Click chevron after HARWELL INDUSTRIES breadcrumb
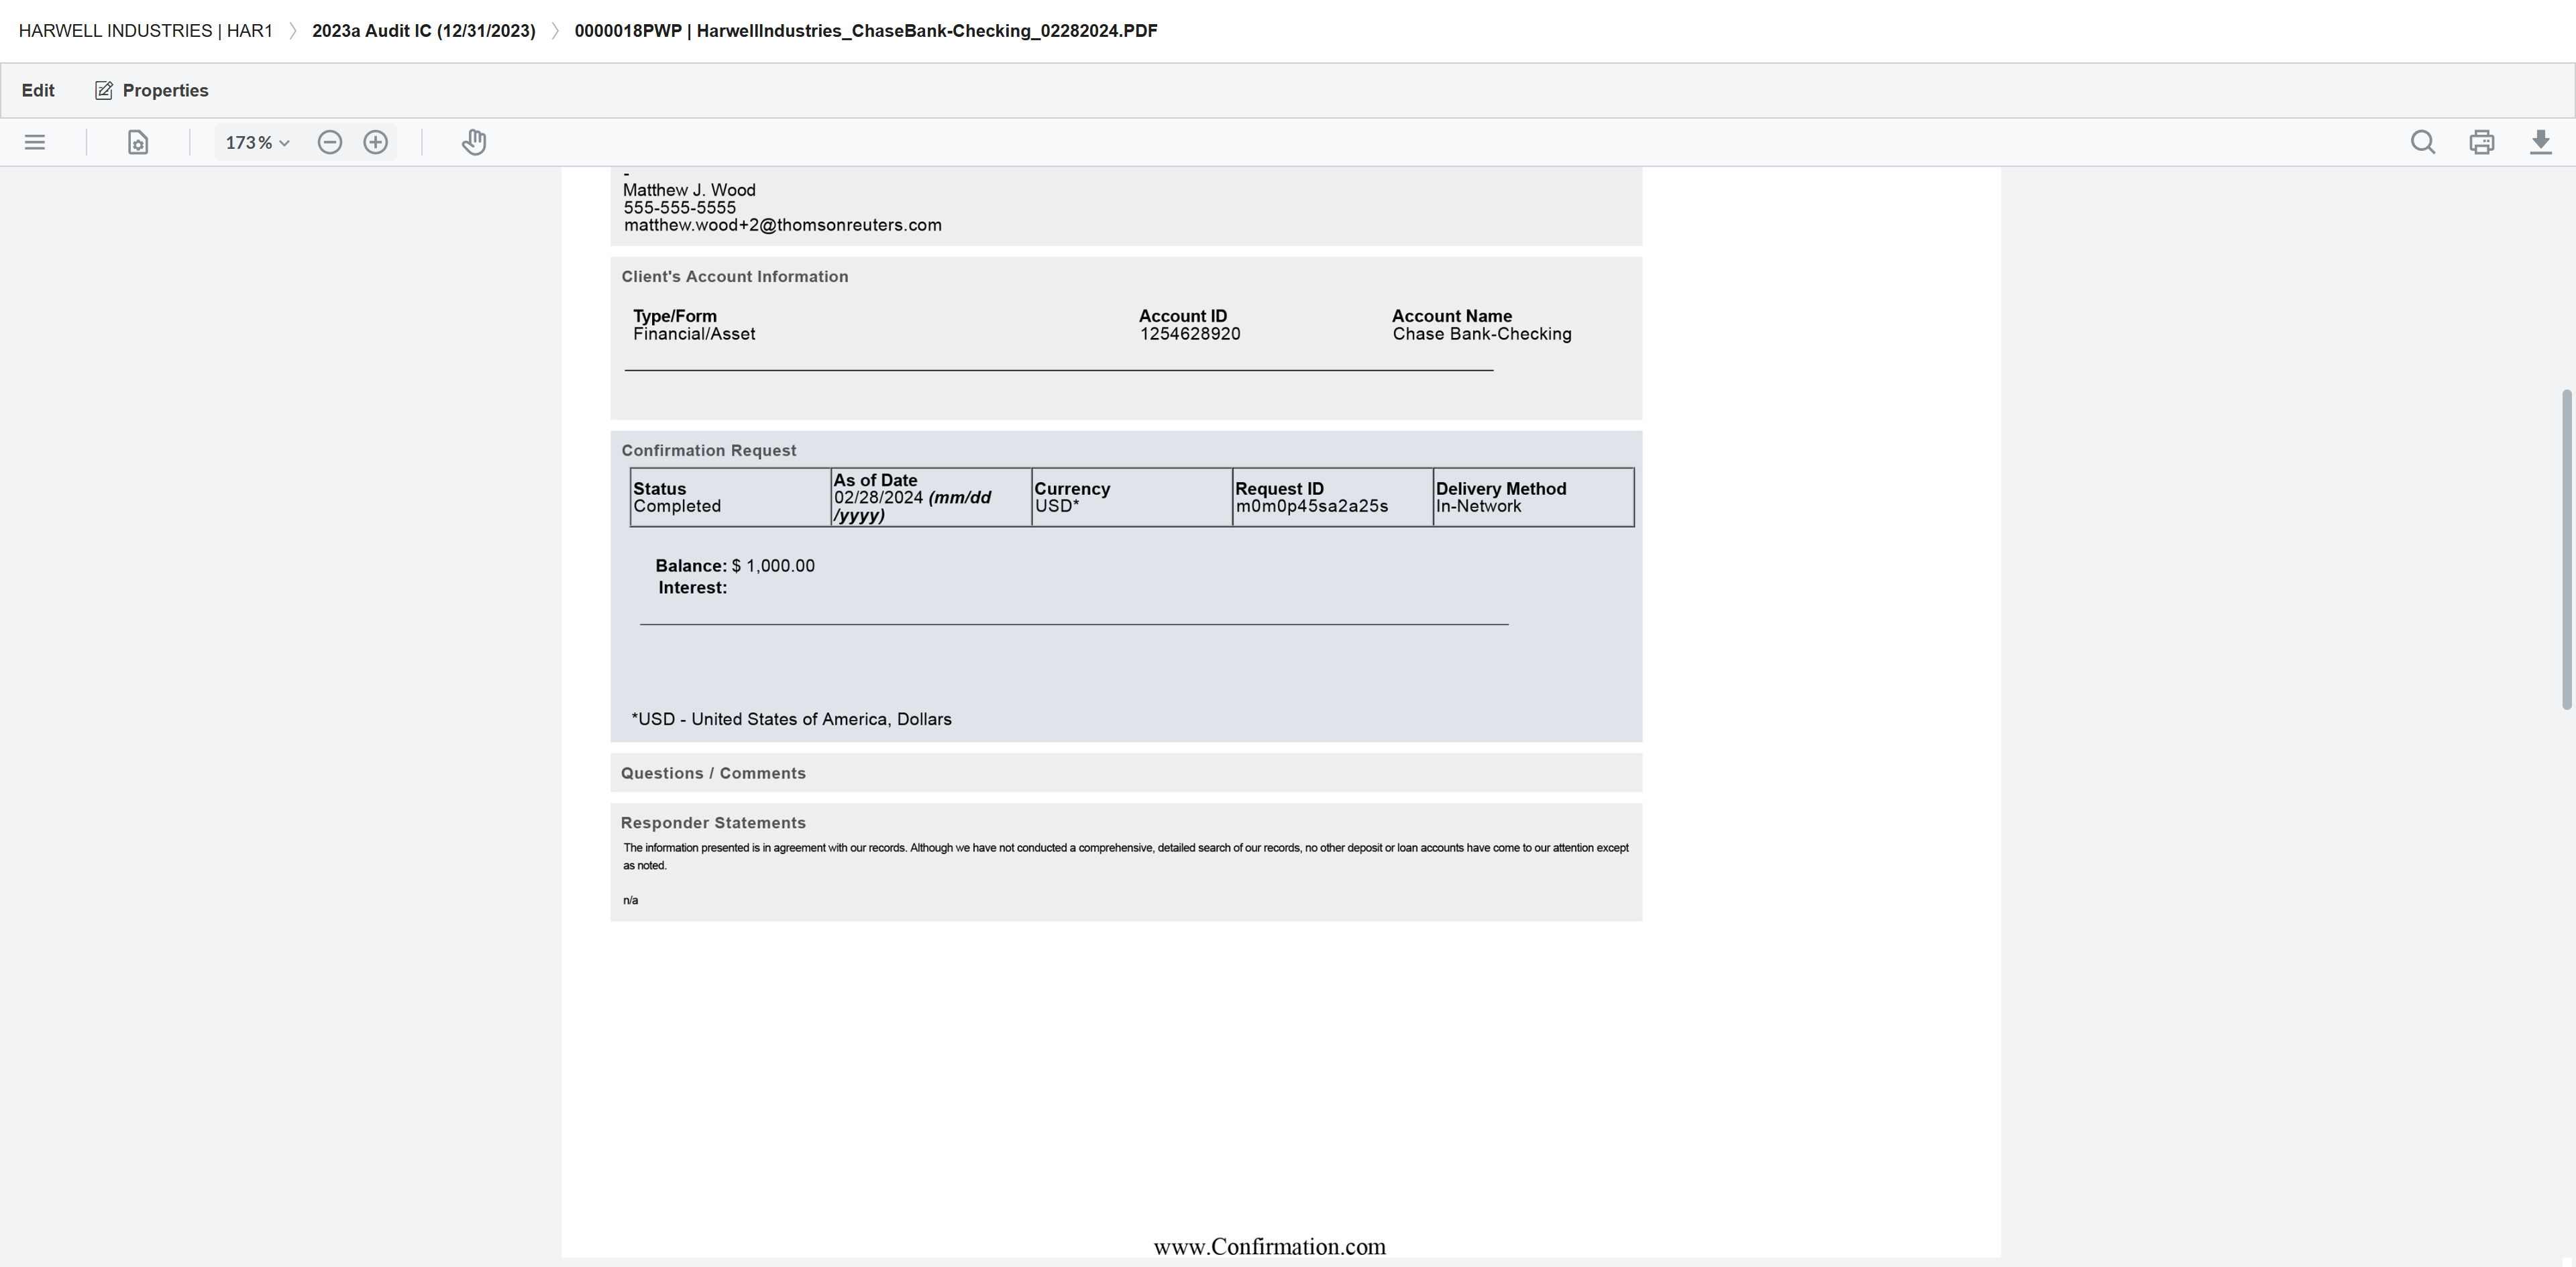 293,31
